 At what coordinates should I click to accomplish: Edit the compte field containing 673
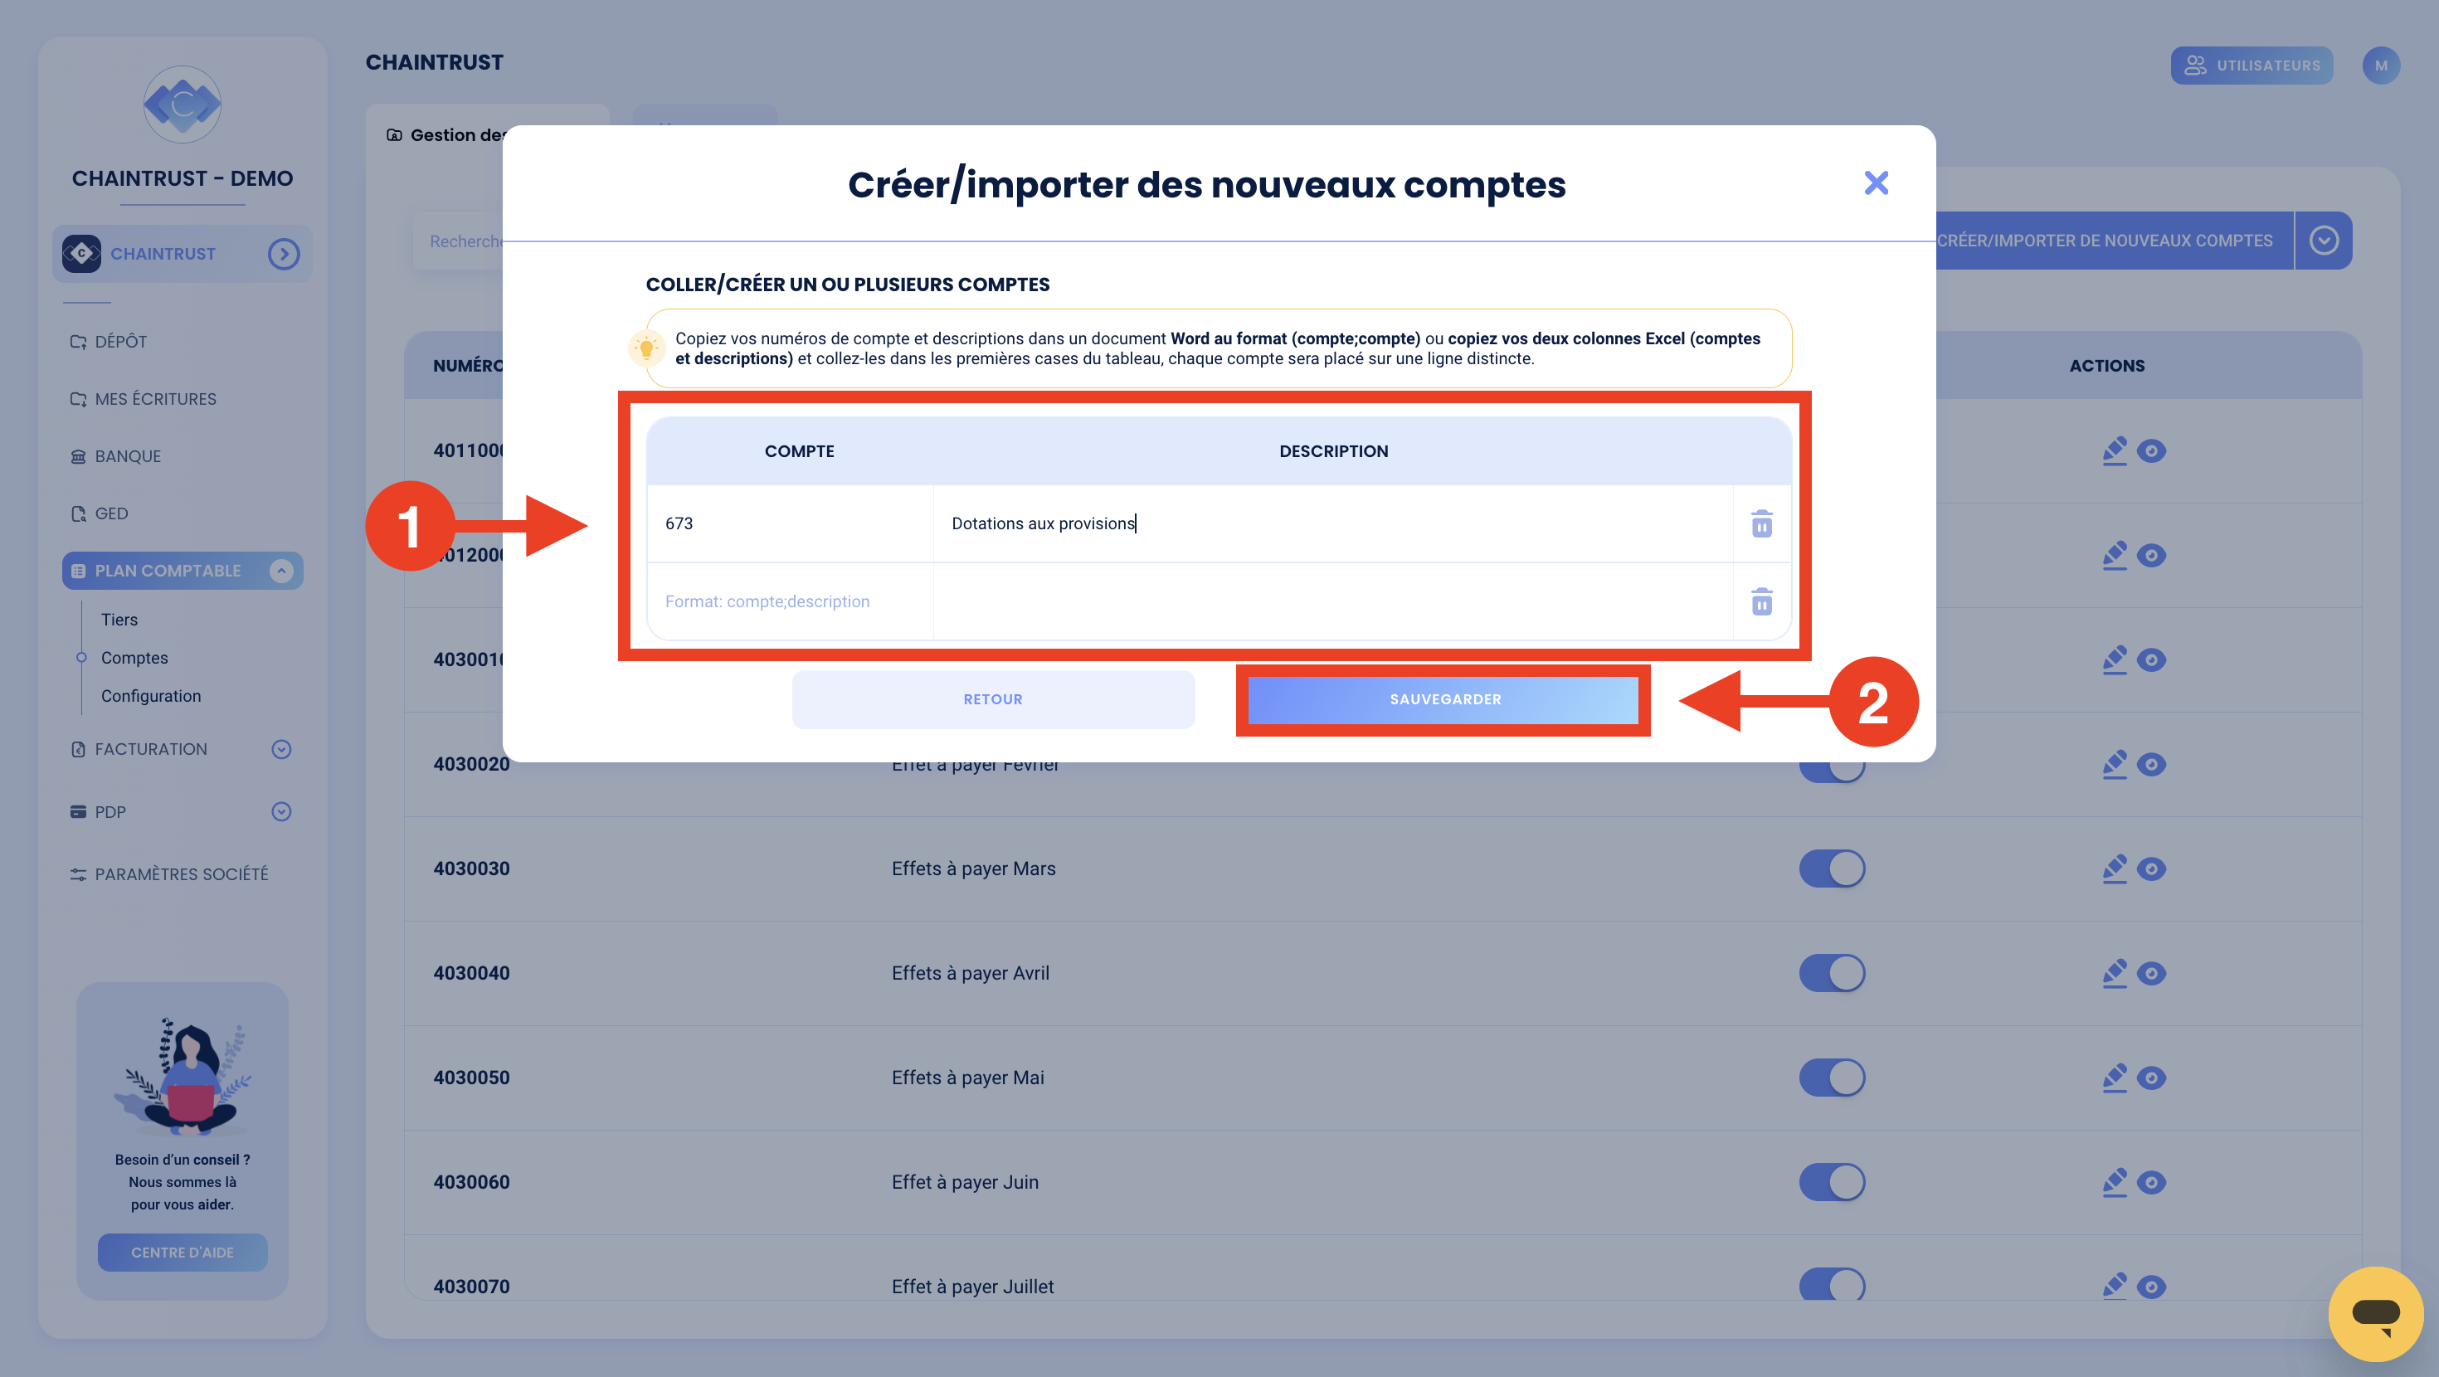791,523
